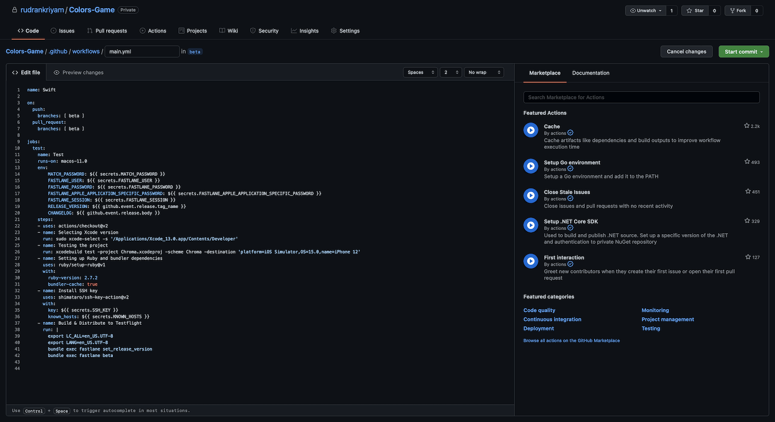
Task: Click the fork icon in Fork button
Action: pyautogui.click(x=732, y=11)
